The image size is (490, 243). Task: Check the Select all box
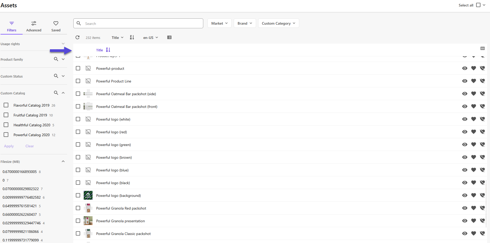coord(478,5)
